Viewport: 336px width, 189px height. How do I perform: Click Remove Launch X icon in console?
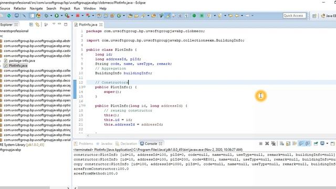pyautogui.click(x=267, y=143)
